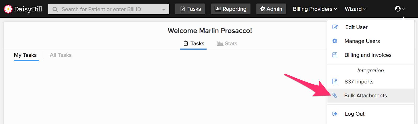Click the Edit User pencil icon
418x124 pixels.
click(x=335, y=27)
